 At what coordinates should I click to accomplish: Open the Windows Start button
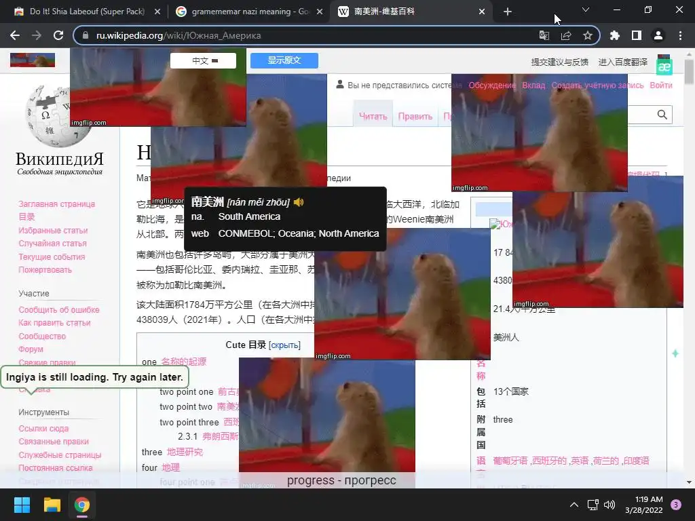pyautogui.click(x=22, y=505)
